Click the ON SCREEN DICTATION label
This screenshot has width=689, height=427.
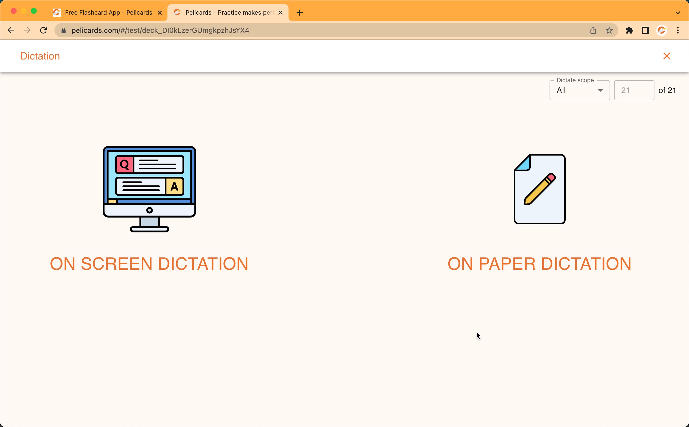click(x=149, y=263)
